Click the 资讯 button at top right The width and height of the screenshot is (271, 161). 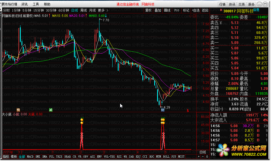click(232, 4)
